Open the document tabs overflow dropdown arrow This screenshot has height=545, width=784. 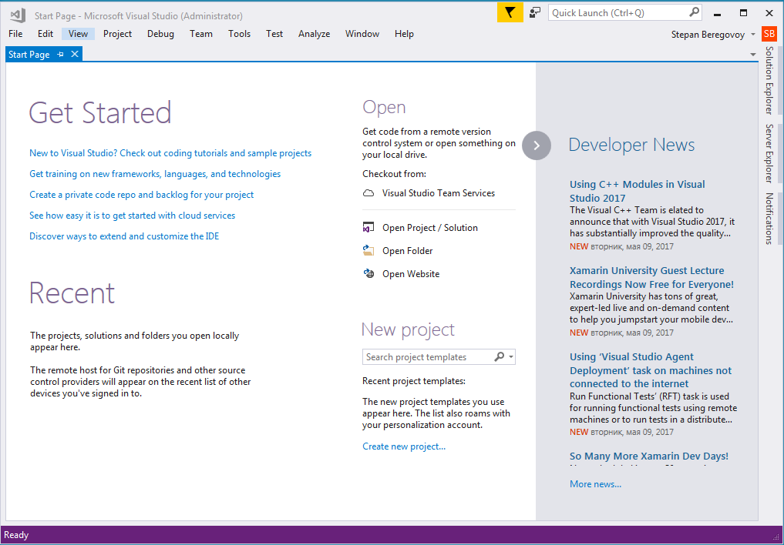(x=753, y=55)
